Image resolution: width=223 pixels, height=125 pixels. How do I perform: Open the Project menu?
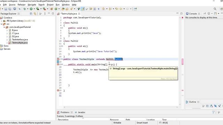pyautogui.click(x=50, y=5)
